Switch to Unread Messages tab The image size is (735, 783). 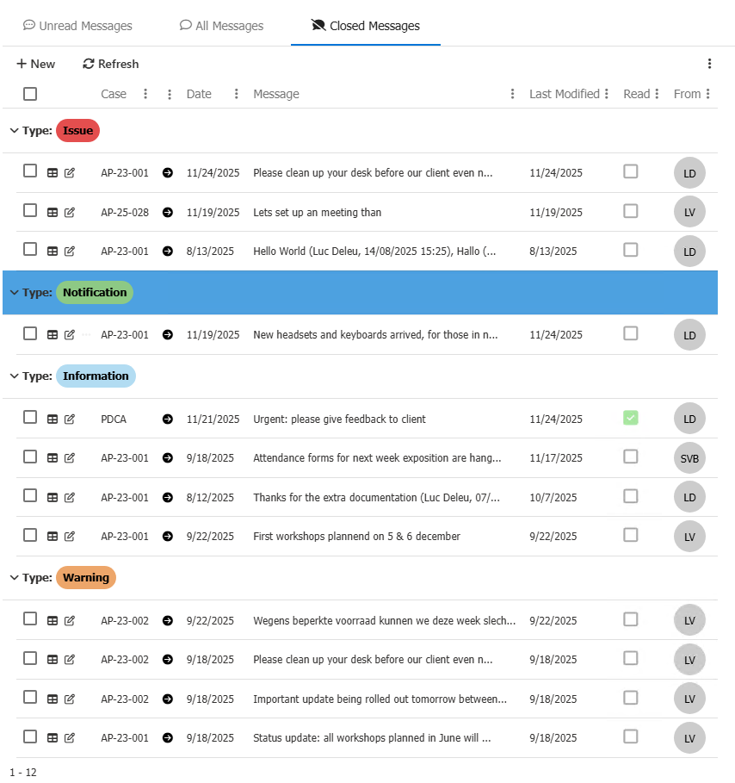point(77,26)
